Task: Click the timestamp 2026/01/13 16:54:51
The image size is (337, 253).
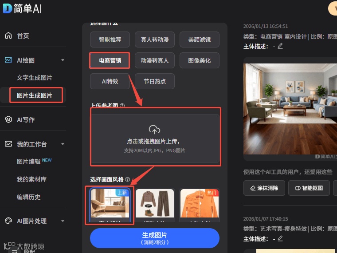Action: (266, 26)
